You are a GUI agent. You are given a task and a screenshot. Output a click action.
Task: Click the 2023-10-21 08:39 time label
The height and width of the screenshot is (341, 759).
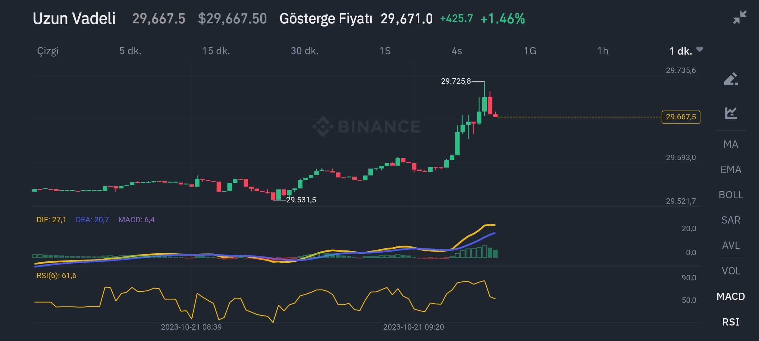coord(191,327)
